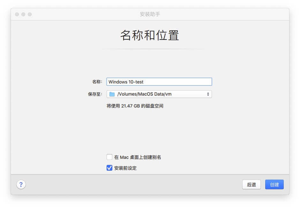Image resolution: width=300 pixels, height=208 pixels.
Task: Click the window minimize button
Action: 23,14
